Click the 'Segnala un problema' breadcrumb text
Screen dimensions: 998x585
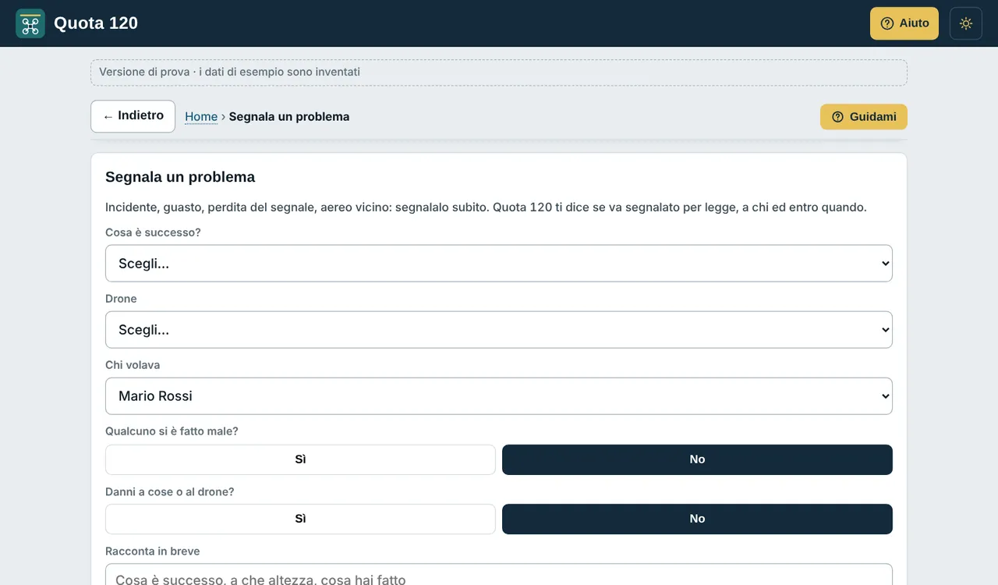[289, 117]
